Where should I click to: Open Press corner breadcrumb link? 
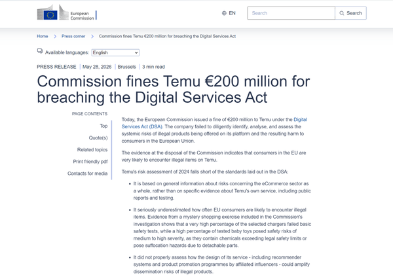(x=73, y=37)
